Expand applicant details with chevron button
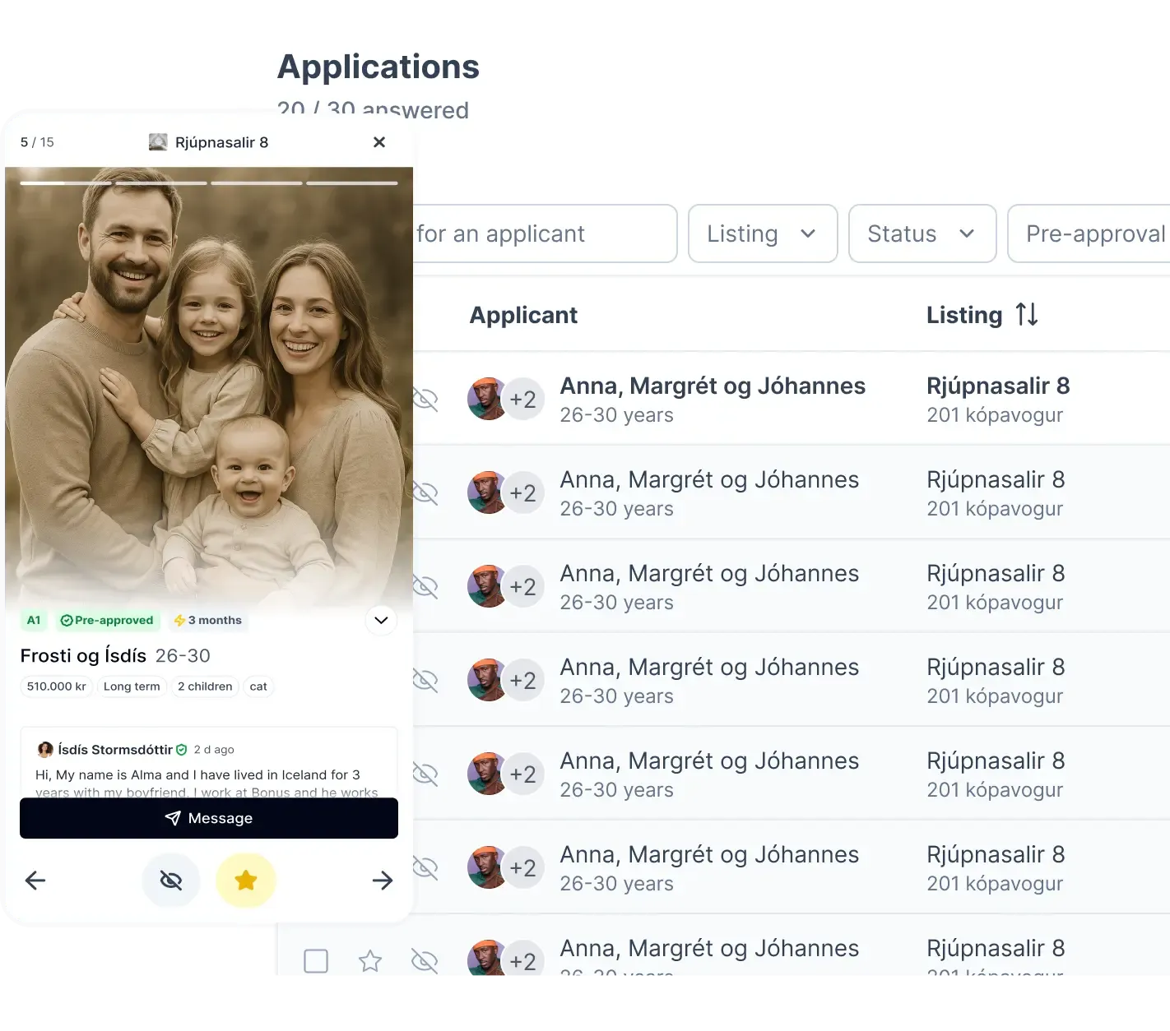Image resolution: width=1170 pixels, height=1031 pixels. click(381, 620)
